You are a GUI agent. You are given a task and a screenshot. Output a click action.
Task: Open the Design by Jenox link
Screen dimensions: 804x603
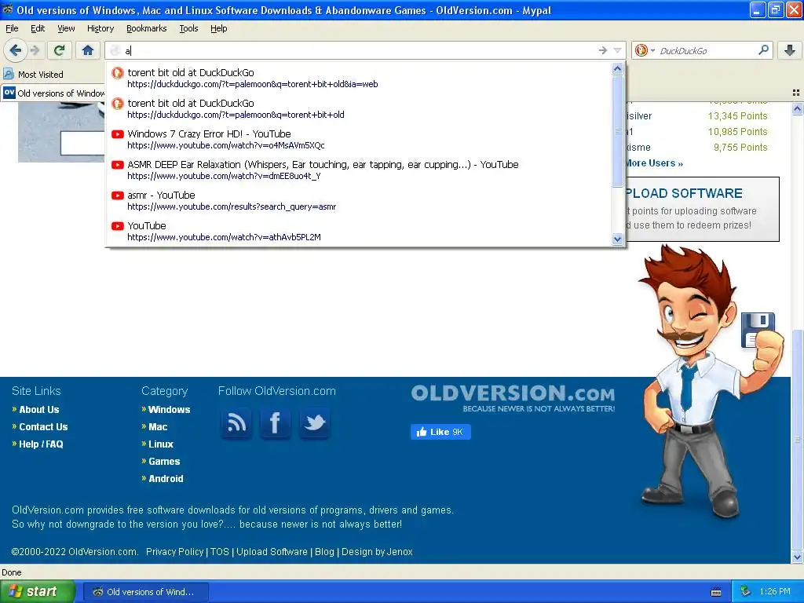[377, 552]
